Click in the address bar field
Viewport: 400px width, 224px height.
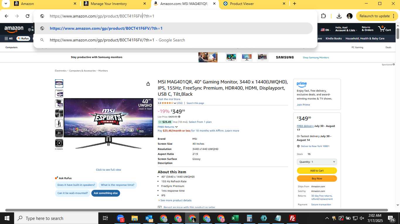(x=176, y=16)
